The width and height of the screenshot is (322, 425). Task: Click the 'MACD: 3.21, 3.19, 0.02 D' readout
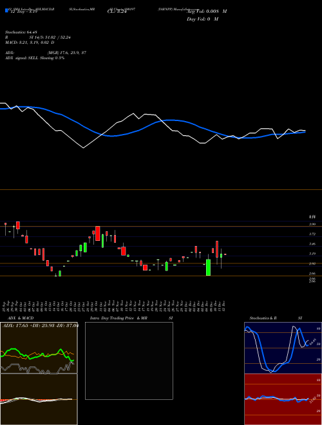click(x=30, y=42)
